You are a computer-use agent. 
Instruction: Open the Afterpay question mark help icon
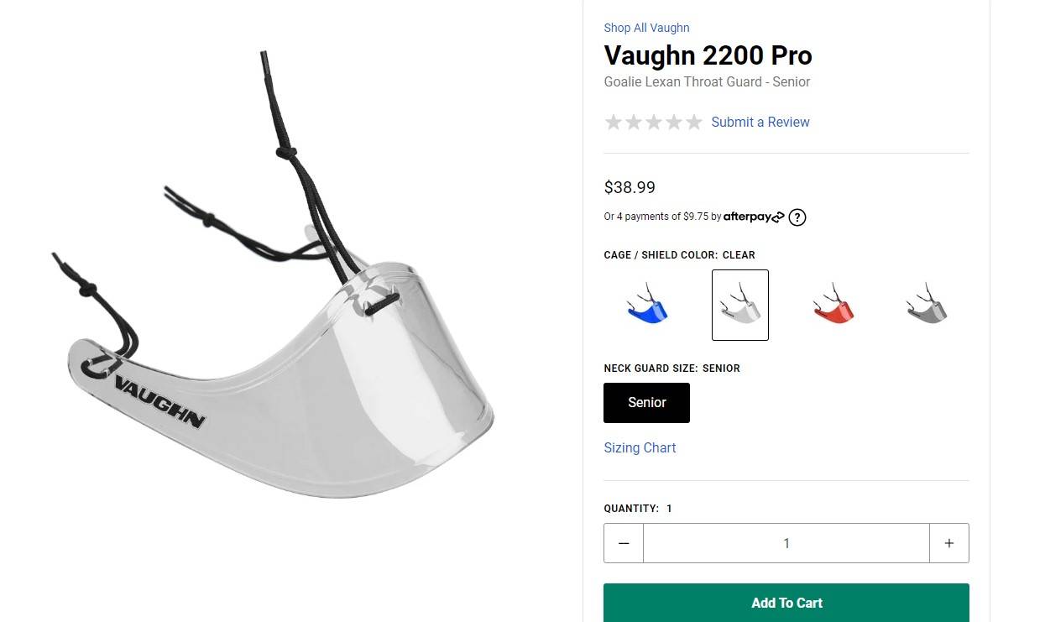[x=797, y=217]
